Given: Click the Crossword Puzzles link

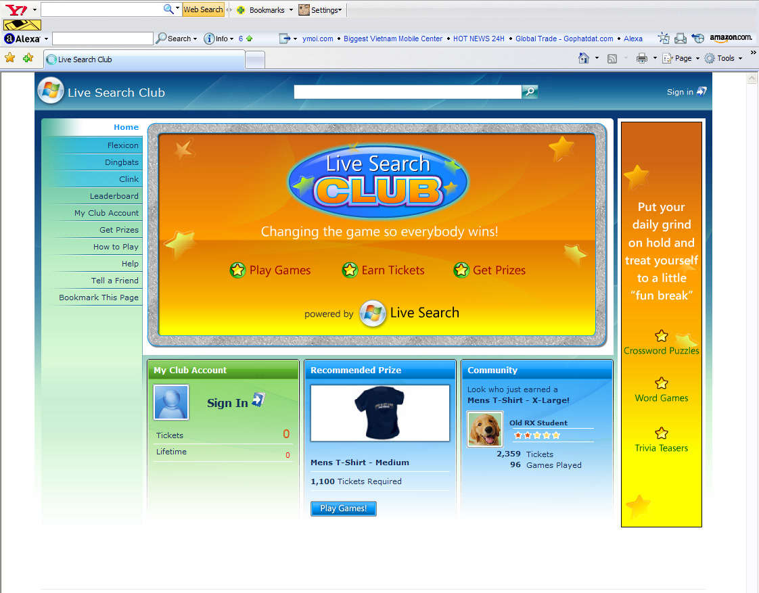Looking at the screenshot, I should click(661, 351).
